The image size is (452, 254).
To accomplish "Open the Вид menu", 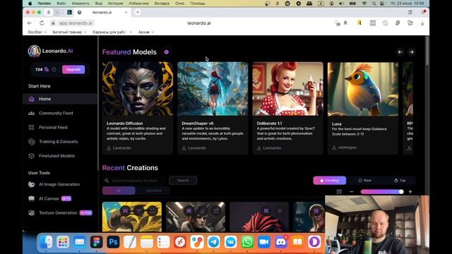I will click(x=99, y=4).
